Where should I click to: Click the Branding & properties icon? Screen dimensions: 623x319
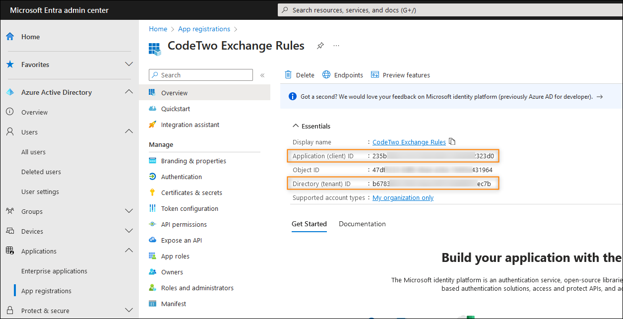(152, 161)
